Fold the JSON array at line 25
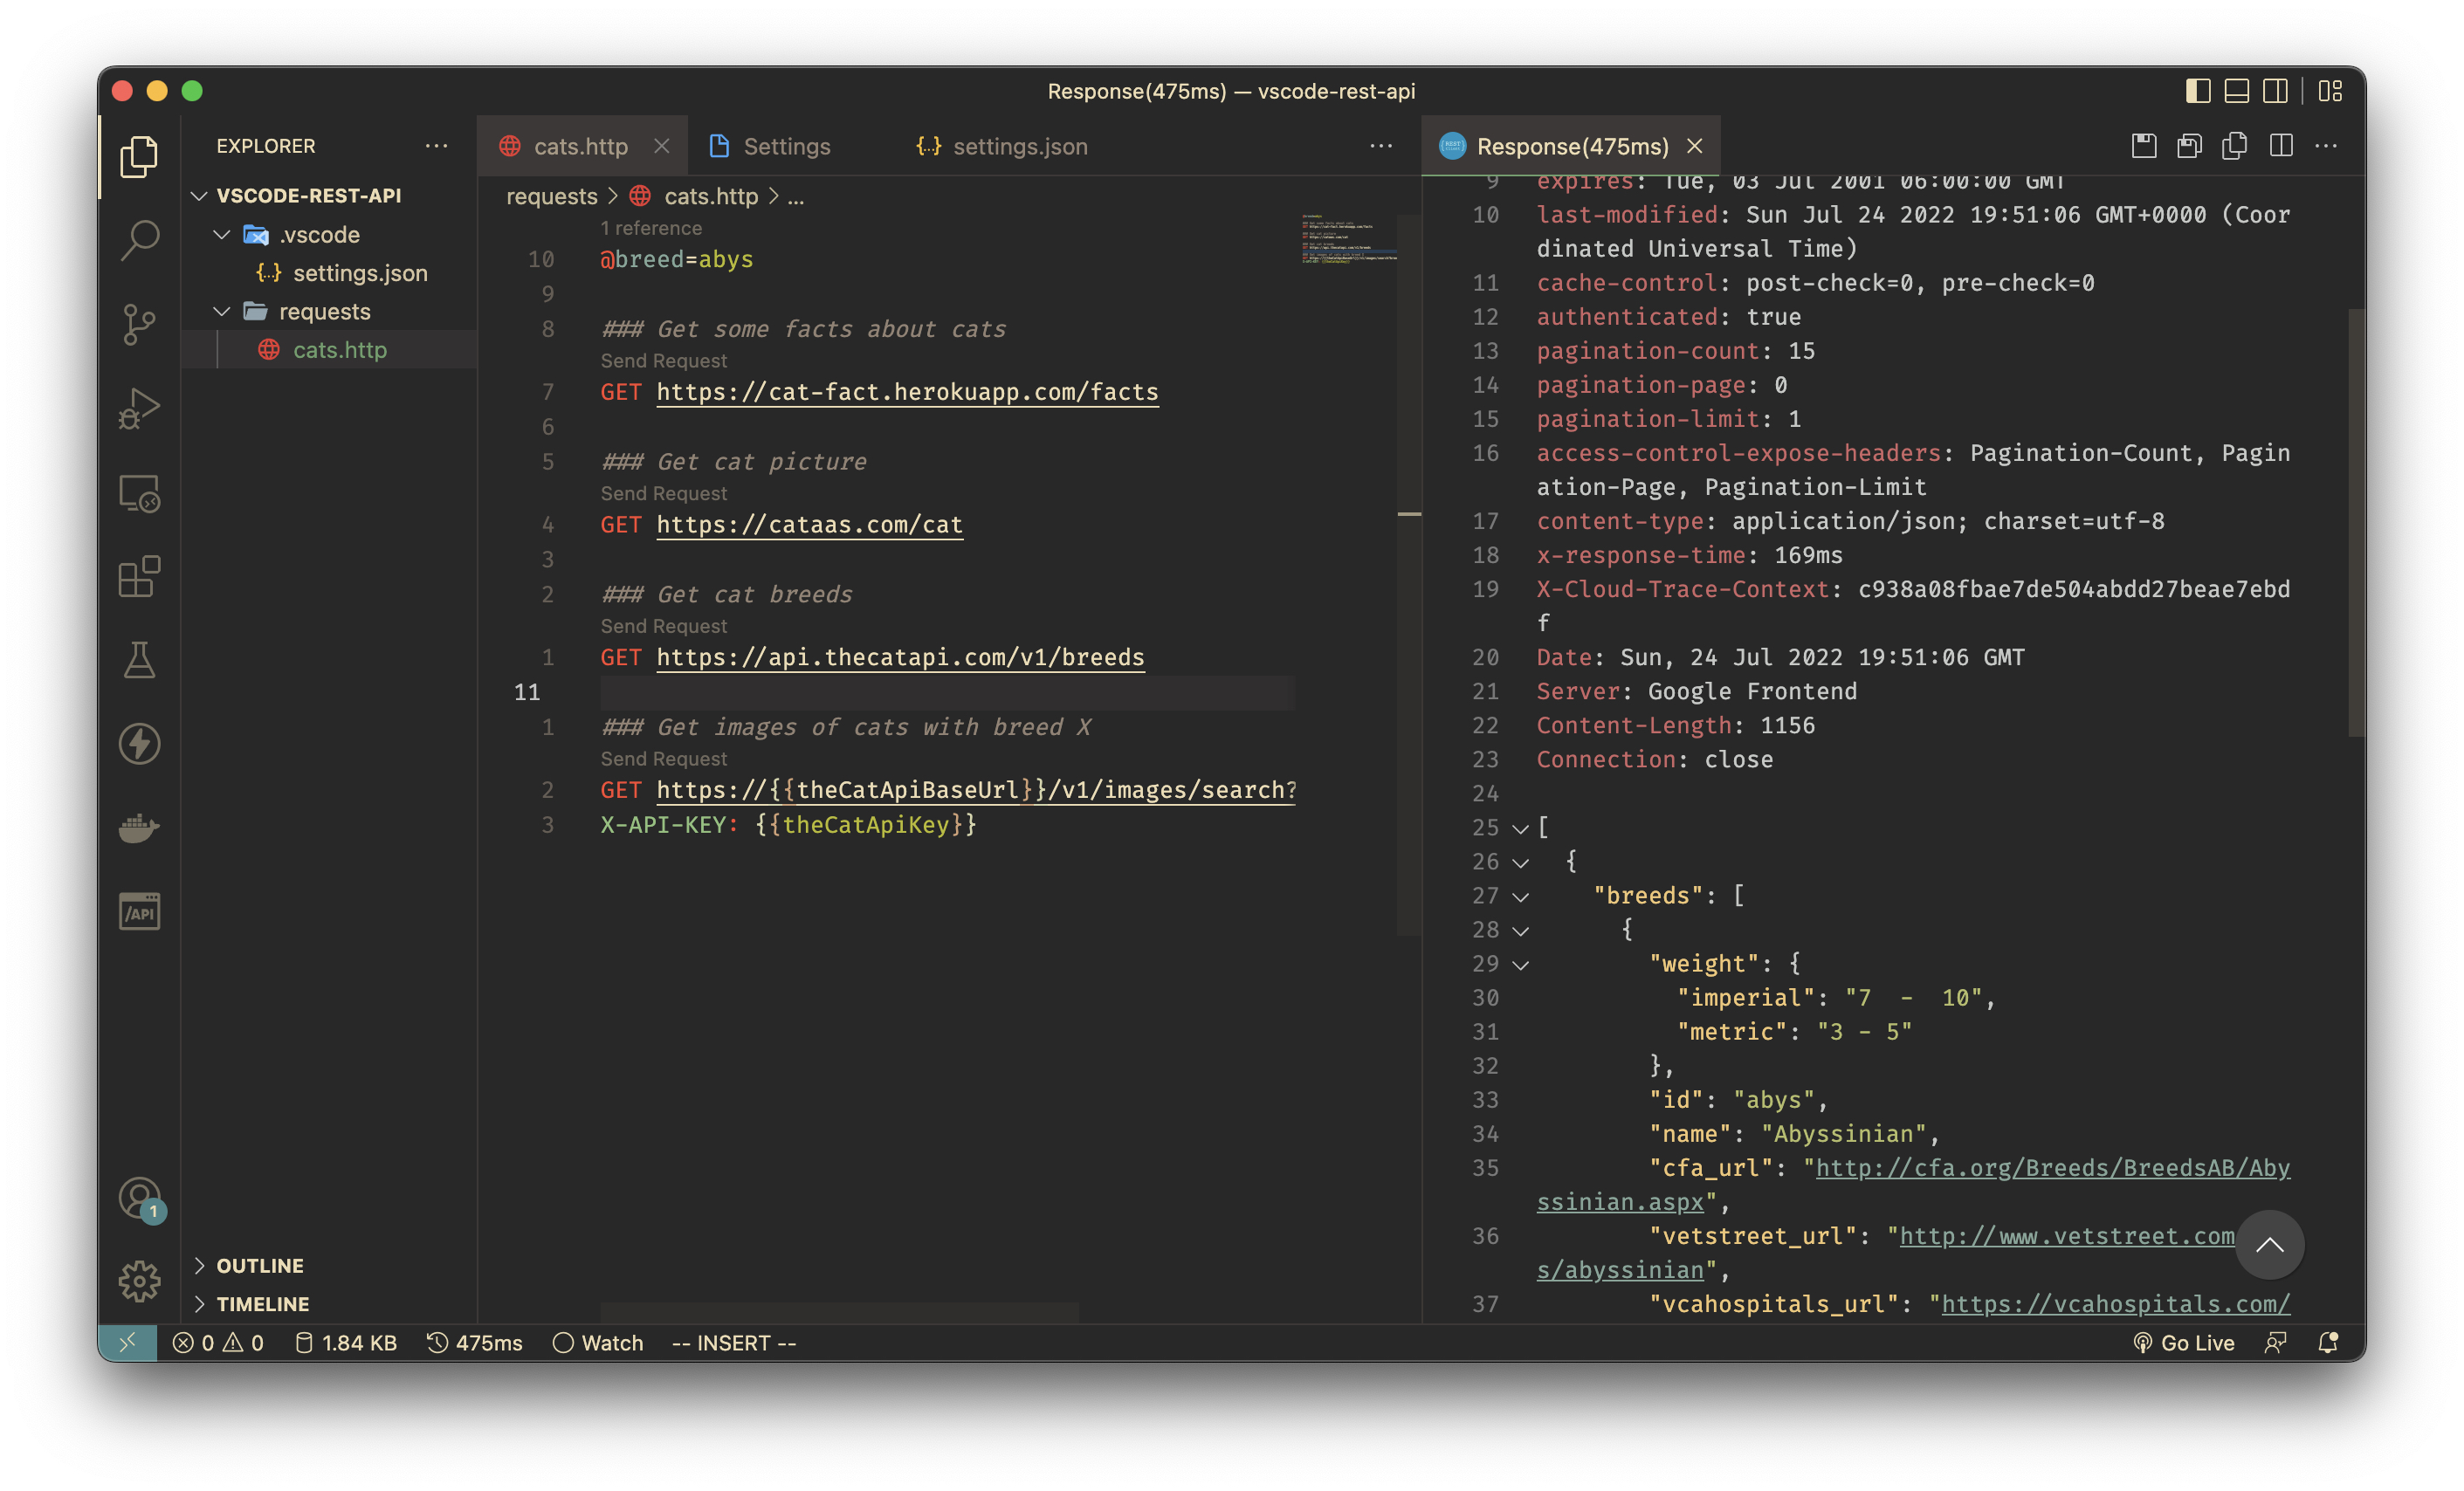The width and height of the screenshot is (2464, 1491). pos(1521,829)
